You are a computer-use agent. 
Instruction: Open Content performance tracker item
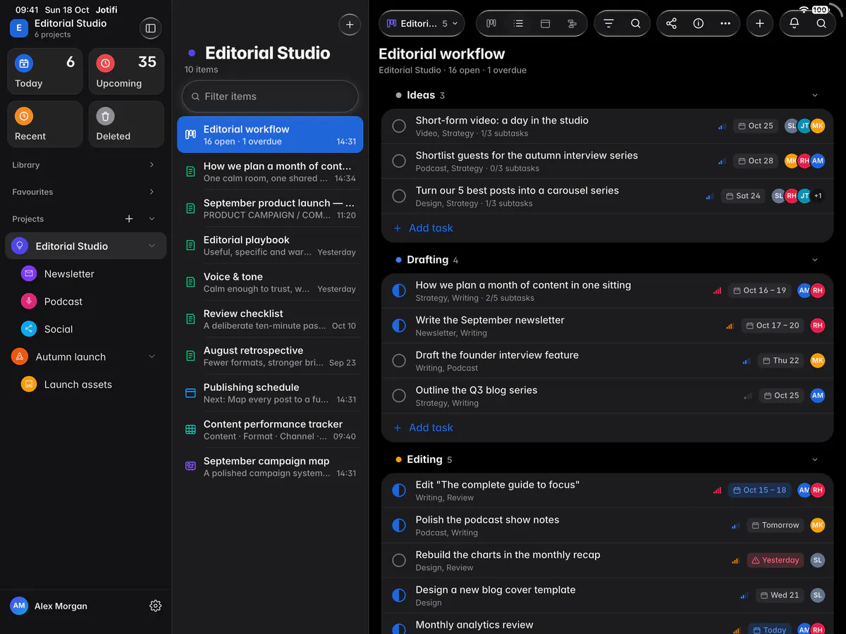click(x=270, y=430)
